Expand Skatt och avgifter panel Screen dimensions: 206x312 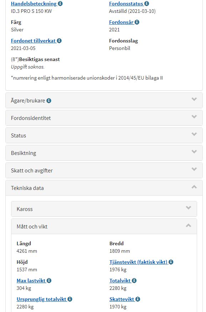(104, 170)
